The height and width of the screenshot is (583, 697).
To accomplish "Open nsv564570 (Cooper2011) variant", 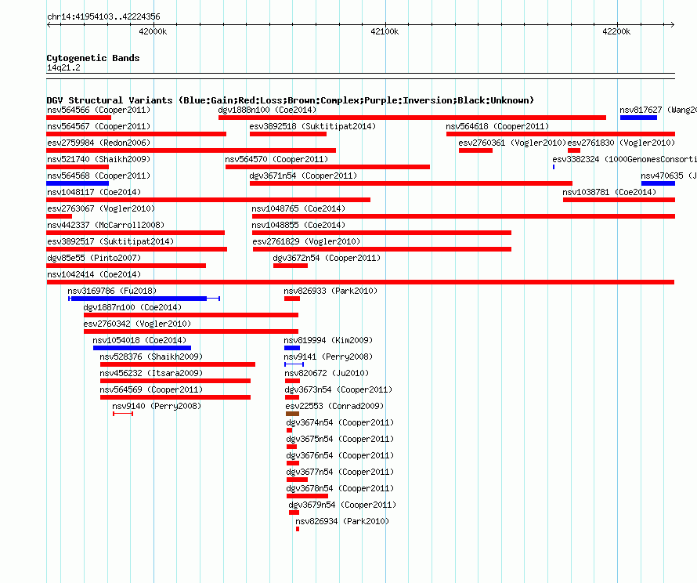I will coord(276,159).
